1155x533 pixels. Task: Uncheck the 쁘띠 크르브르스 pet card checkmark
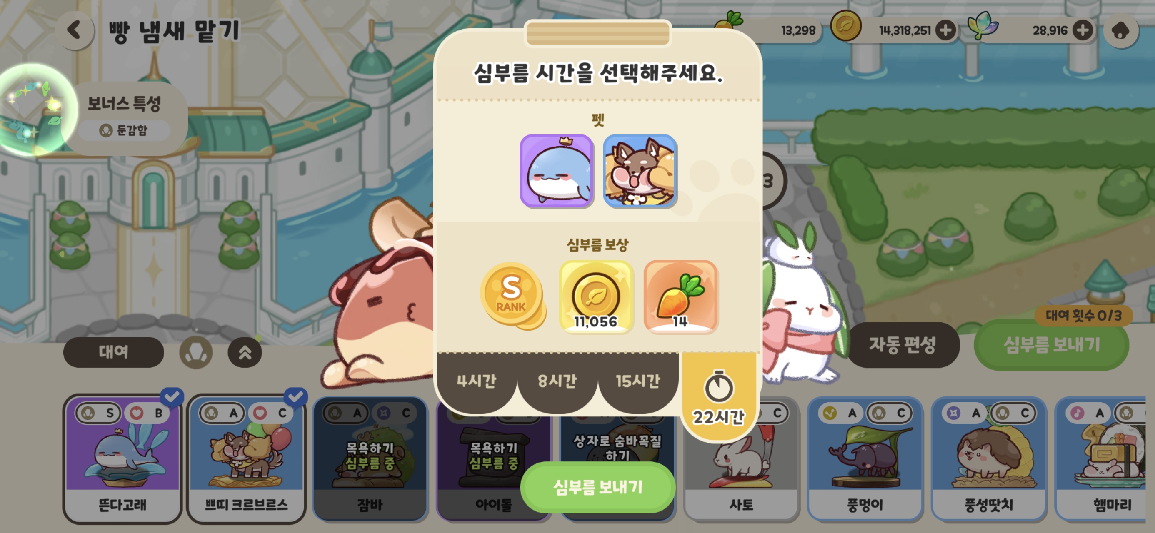pyautogui.click(x=295, y=397)
